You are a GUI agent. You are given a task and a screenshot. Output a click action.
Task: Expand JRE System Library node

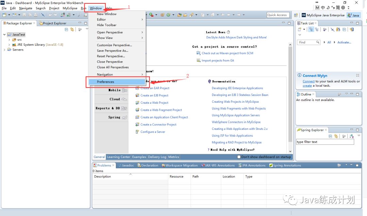tap(9, 45)
